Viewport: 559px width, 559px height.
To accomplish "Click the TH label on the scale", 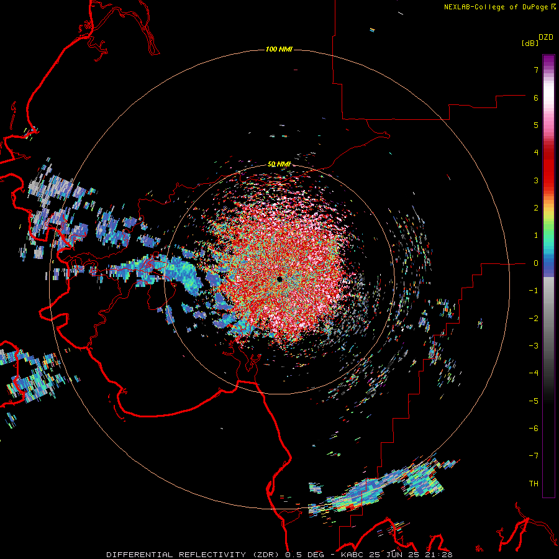I will click(534, 484).
